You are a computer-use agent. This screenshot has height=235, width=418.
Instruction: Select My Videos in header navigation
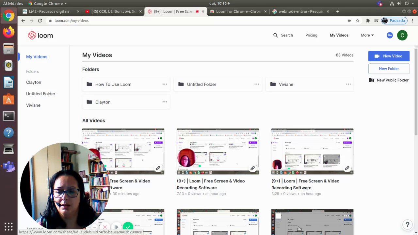pyautogui.click(x=339, y=35)
